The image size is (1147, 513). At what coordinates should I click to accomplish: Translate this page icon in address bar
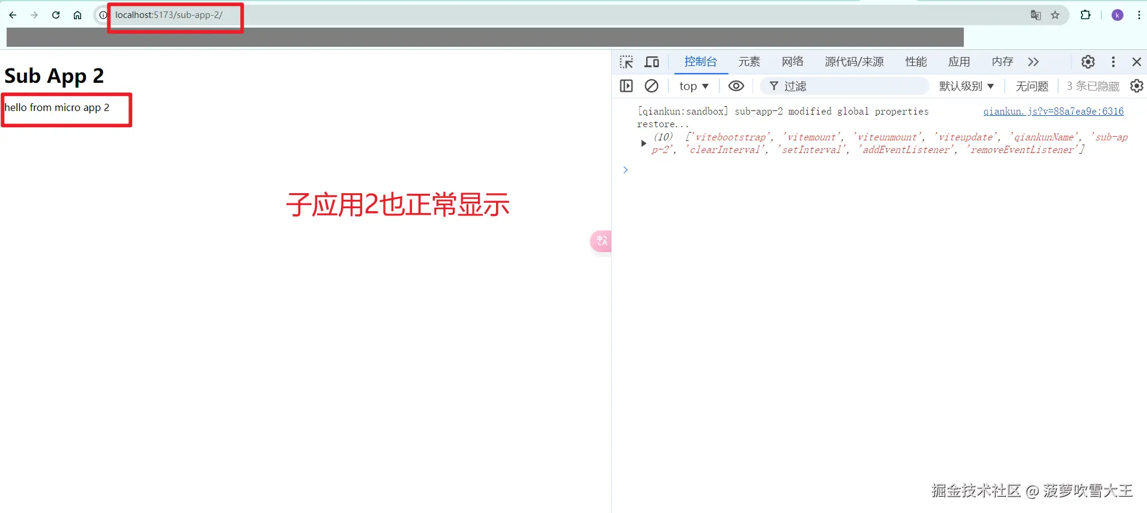(1036, 15)
